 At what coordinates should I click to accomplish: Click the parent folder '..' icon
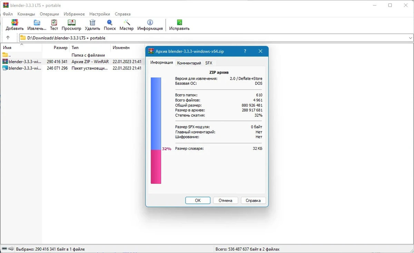click(5, 55)
